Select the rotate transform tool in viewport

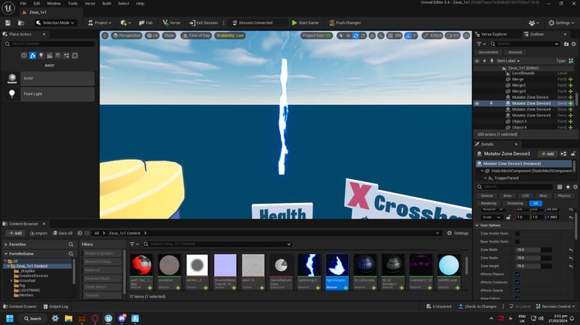pyautogui.click(x=356, y=36)
